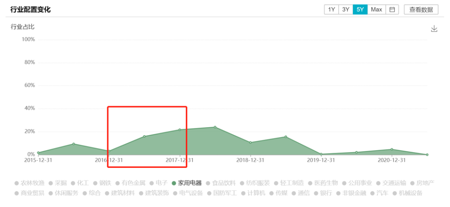Toggle 采掘 legend series
The height and width of the screenshot is (207, 450).
click(x=57, y=183)
